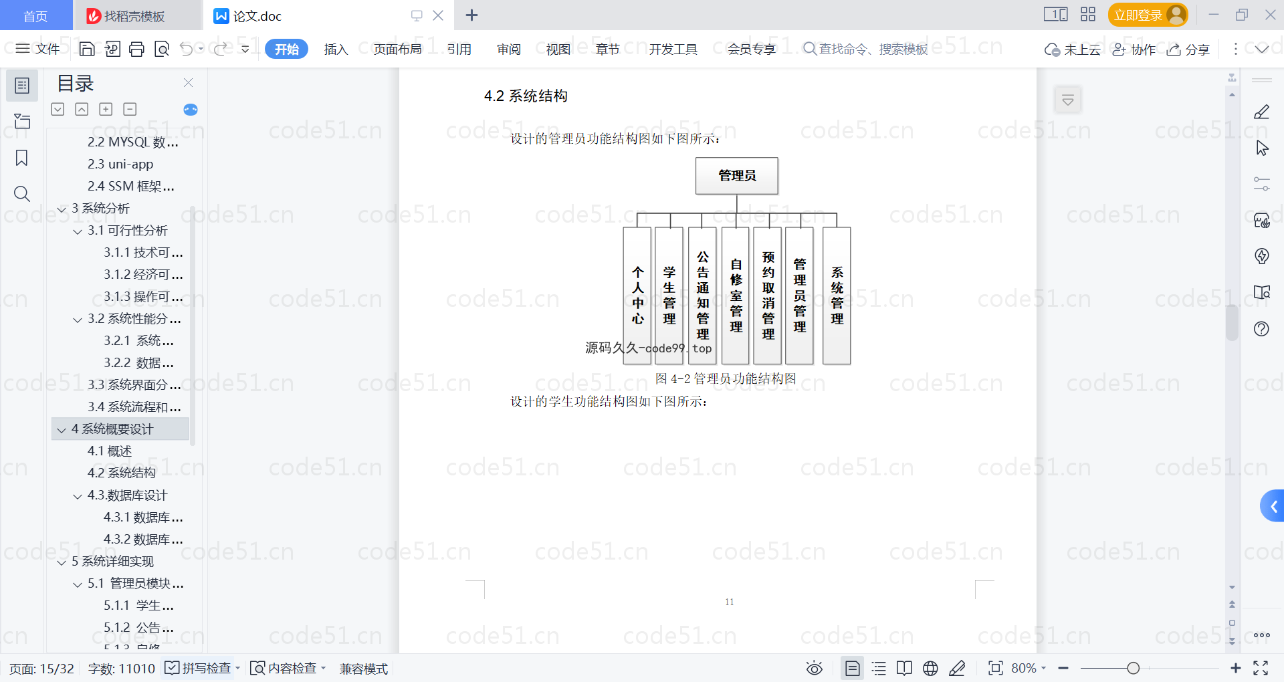
Task: Click the 协作 button
Action: tap(1134, 49)
